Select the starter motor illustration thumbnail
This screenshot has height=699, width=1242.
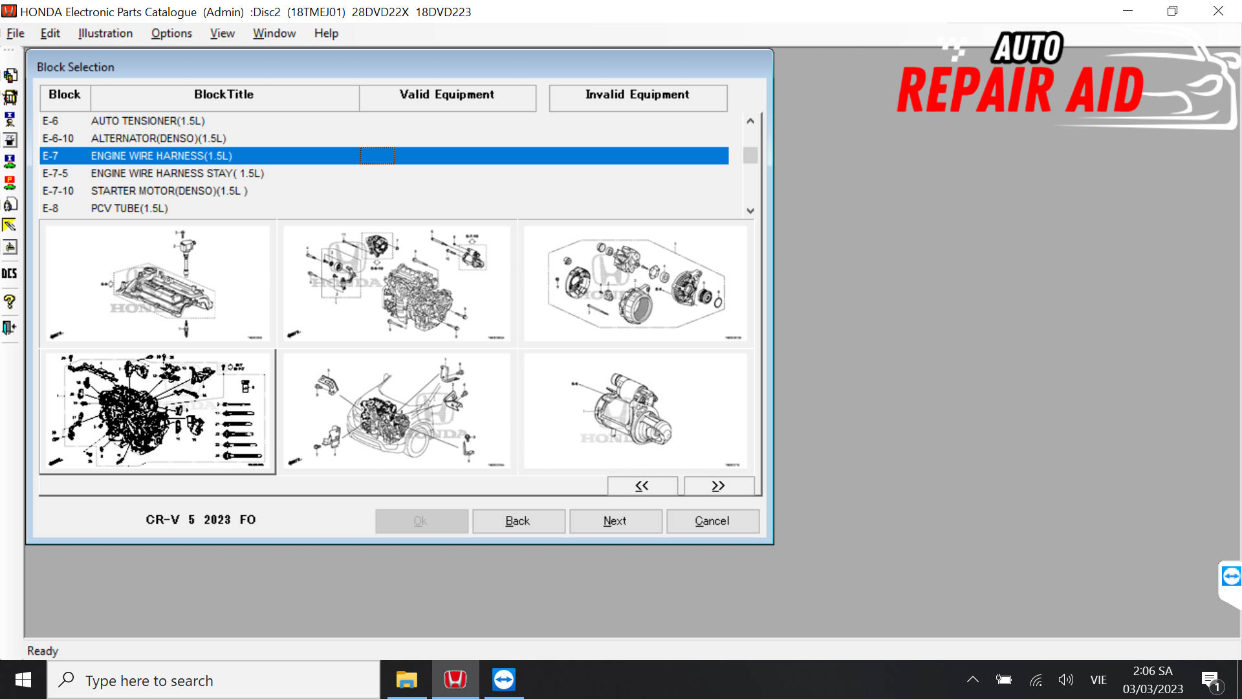pos(635,411)
